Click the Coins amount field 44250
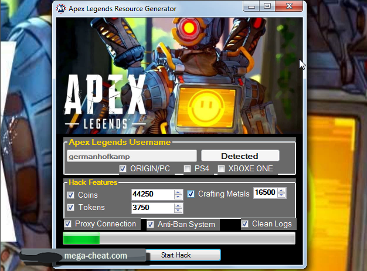Viewport: 367px width, 271px height. tap(153, 194)
